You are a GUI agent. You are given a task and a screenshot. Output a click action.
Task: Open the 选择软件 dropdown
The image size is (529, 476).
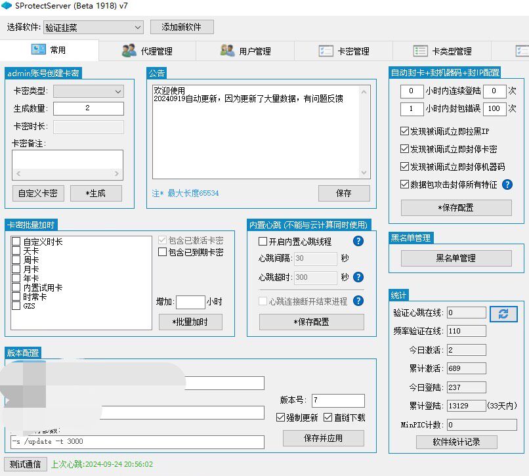click(93, 28)
